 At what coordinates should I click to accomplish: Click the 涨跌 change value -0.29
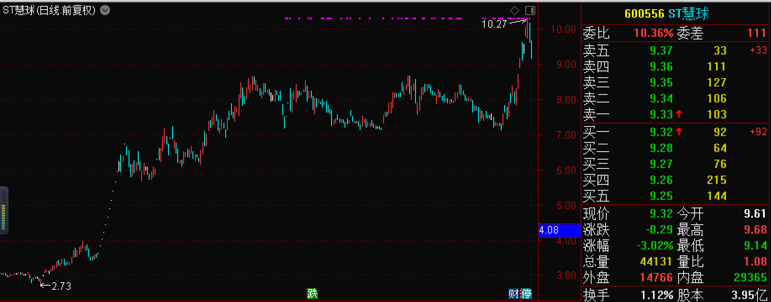[659, 229]
